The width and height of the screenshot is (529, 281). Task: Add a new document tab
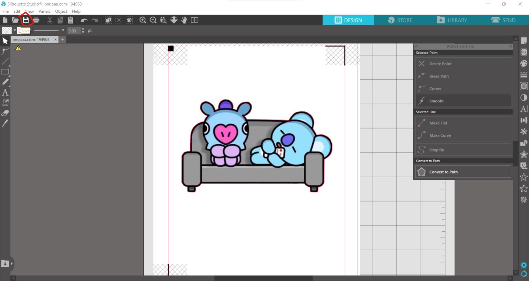pos(63,40)
